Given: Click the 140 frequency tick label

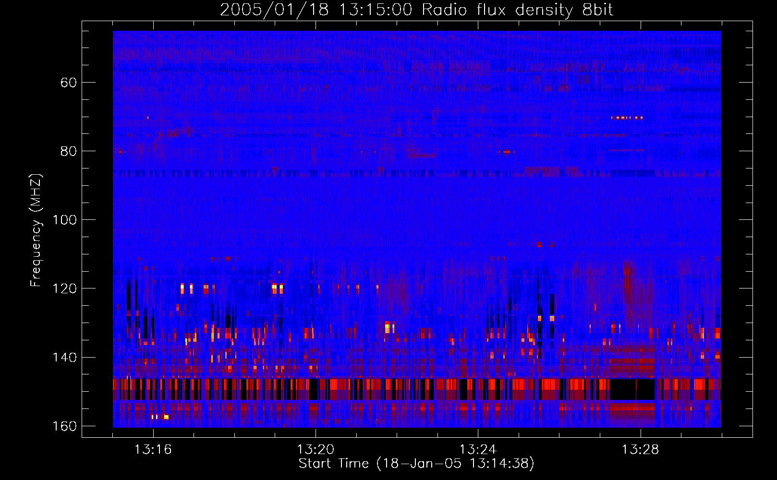Looking at the screenshot, I should click(x=64, y=358).
